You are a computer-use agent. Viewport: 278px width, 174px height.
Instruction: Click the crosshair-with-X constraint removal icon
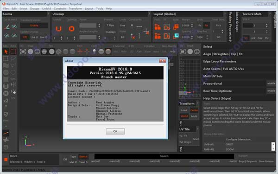(x=146, y=32)
